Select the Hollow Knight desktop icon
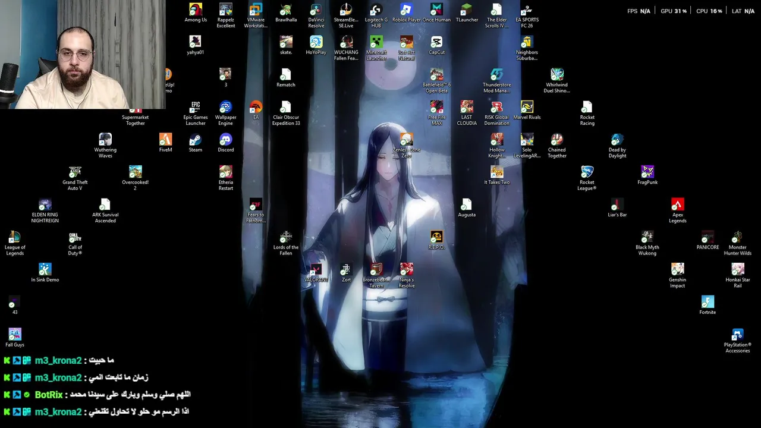The width and height of the screenshot is (761, 428). [496, 146]
